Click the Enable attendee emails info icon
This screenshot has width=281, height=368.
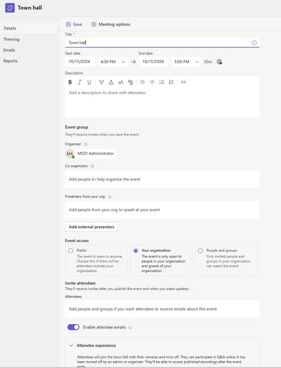[130, 327]
